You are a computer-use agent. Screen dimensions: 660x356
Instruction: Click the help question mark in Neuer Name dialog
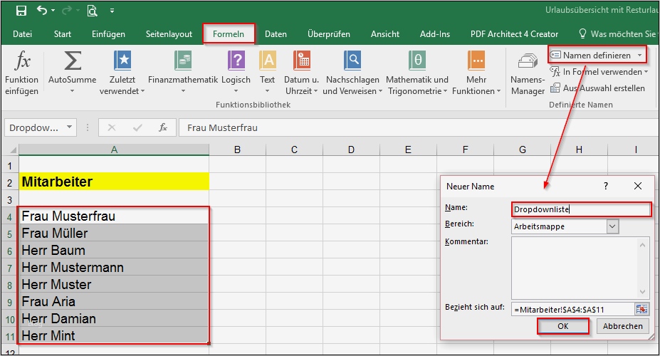coord(606,186)
